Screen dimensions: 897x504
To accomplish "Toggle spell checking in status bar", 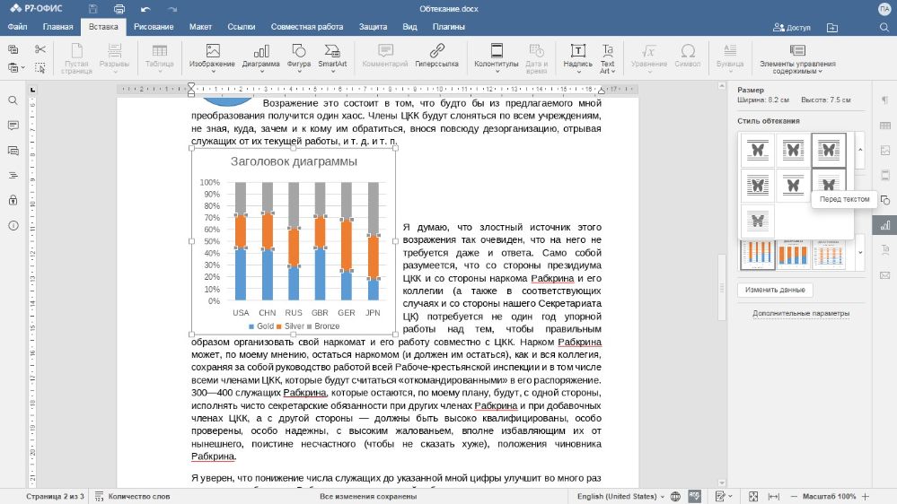I will pos(694,496).
